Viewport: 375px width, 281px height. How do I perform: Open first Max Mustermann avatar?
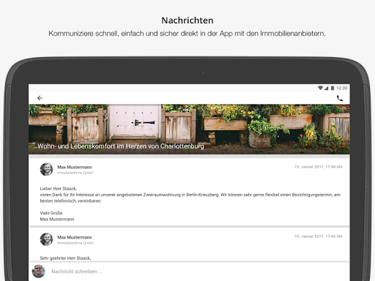(x=46, y=169)
